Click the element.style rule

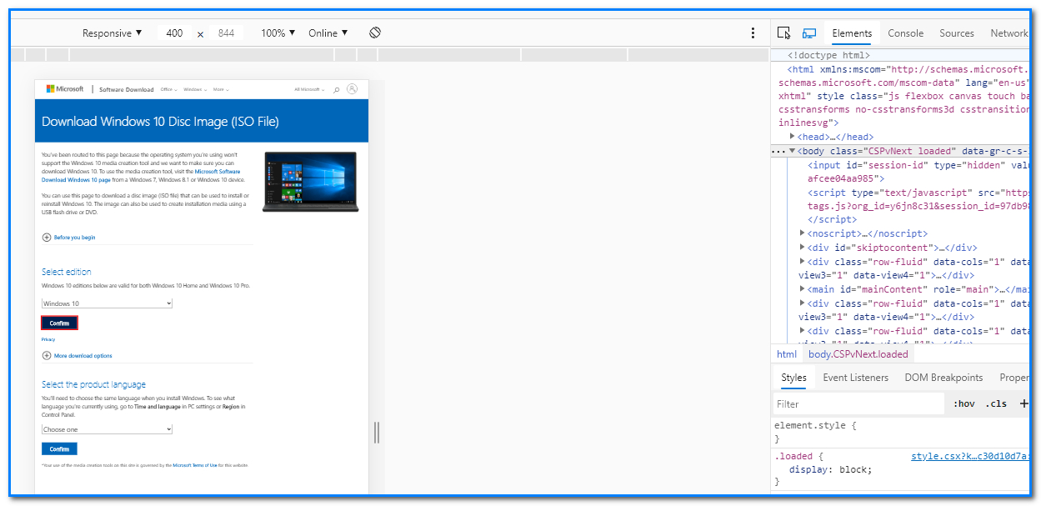tap(815, 425)
